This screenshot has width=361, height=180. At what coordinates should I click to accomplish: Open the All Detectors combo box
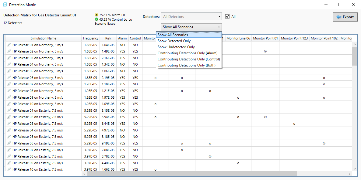tap(191, 16)
